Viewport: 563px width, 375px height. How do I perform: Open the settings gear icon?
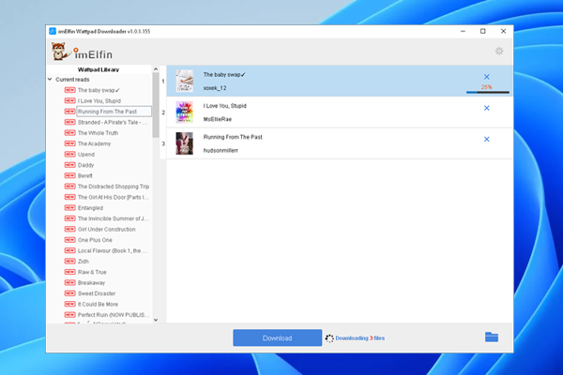(499, 52)
